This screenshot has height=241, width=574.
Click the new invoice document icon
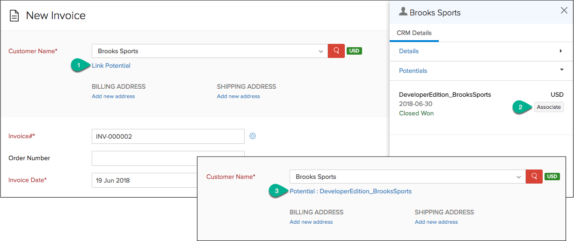[15, 16]
